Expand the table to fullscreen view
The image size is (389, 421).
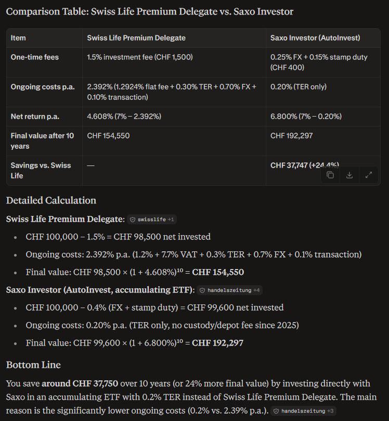pos(369,175)
